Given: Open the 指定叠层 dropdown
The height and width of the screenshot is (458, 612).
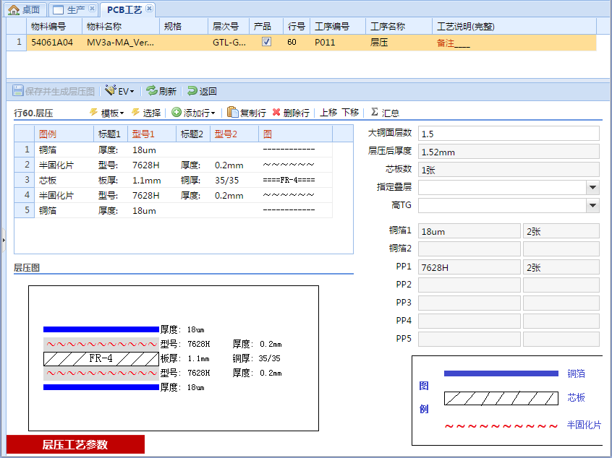Looking at the screenshot, I should 595,187.
